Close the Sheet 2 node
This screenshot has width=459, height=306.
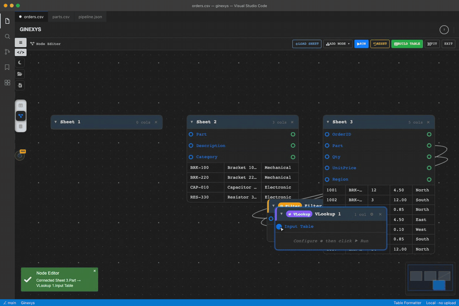tap(292, 122)
